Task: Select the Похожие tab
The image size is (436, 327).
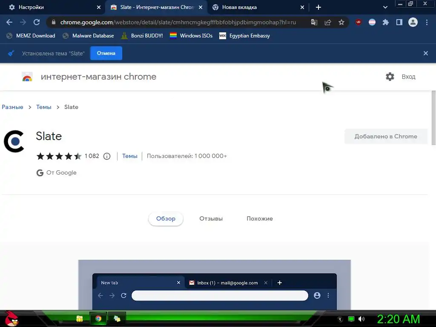Action: coord(259,218)
